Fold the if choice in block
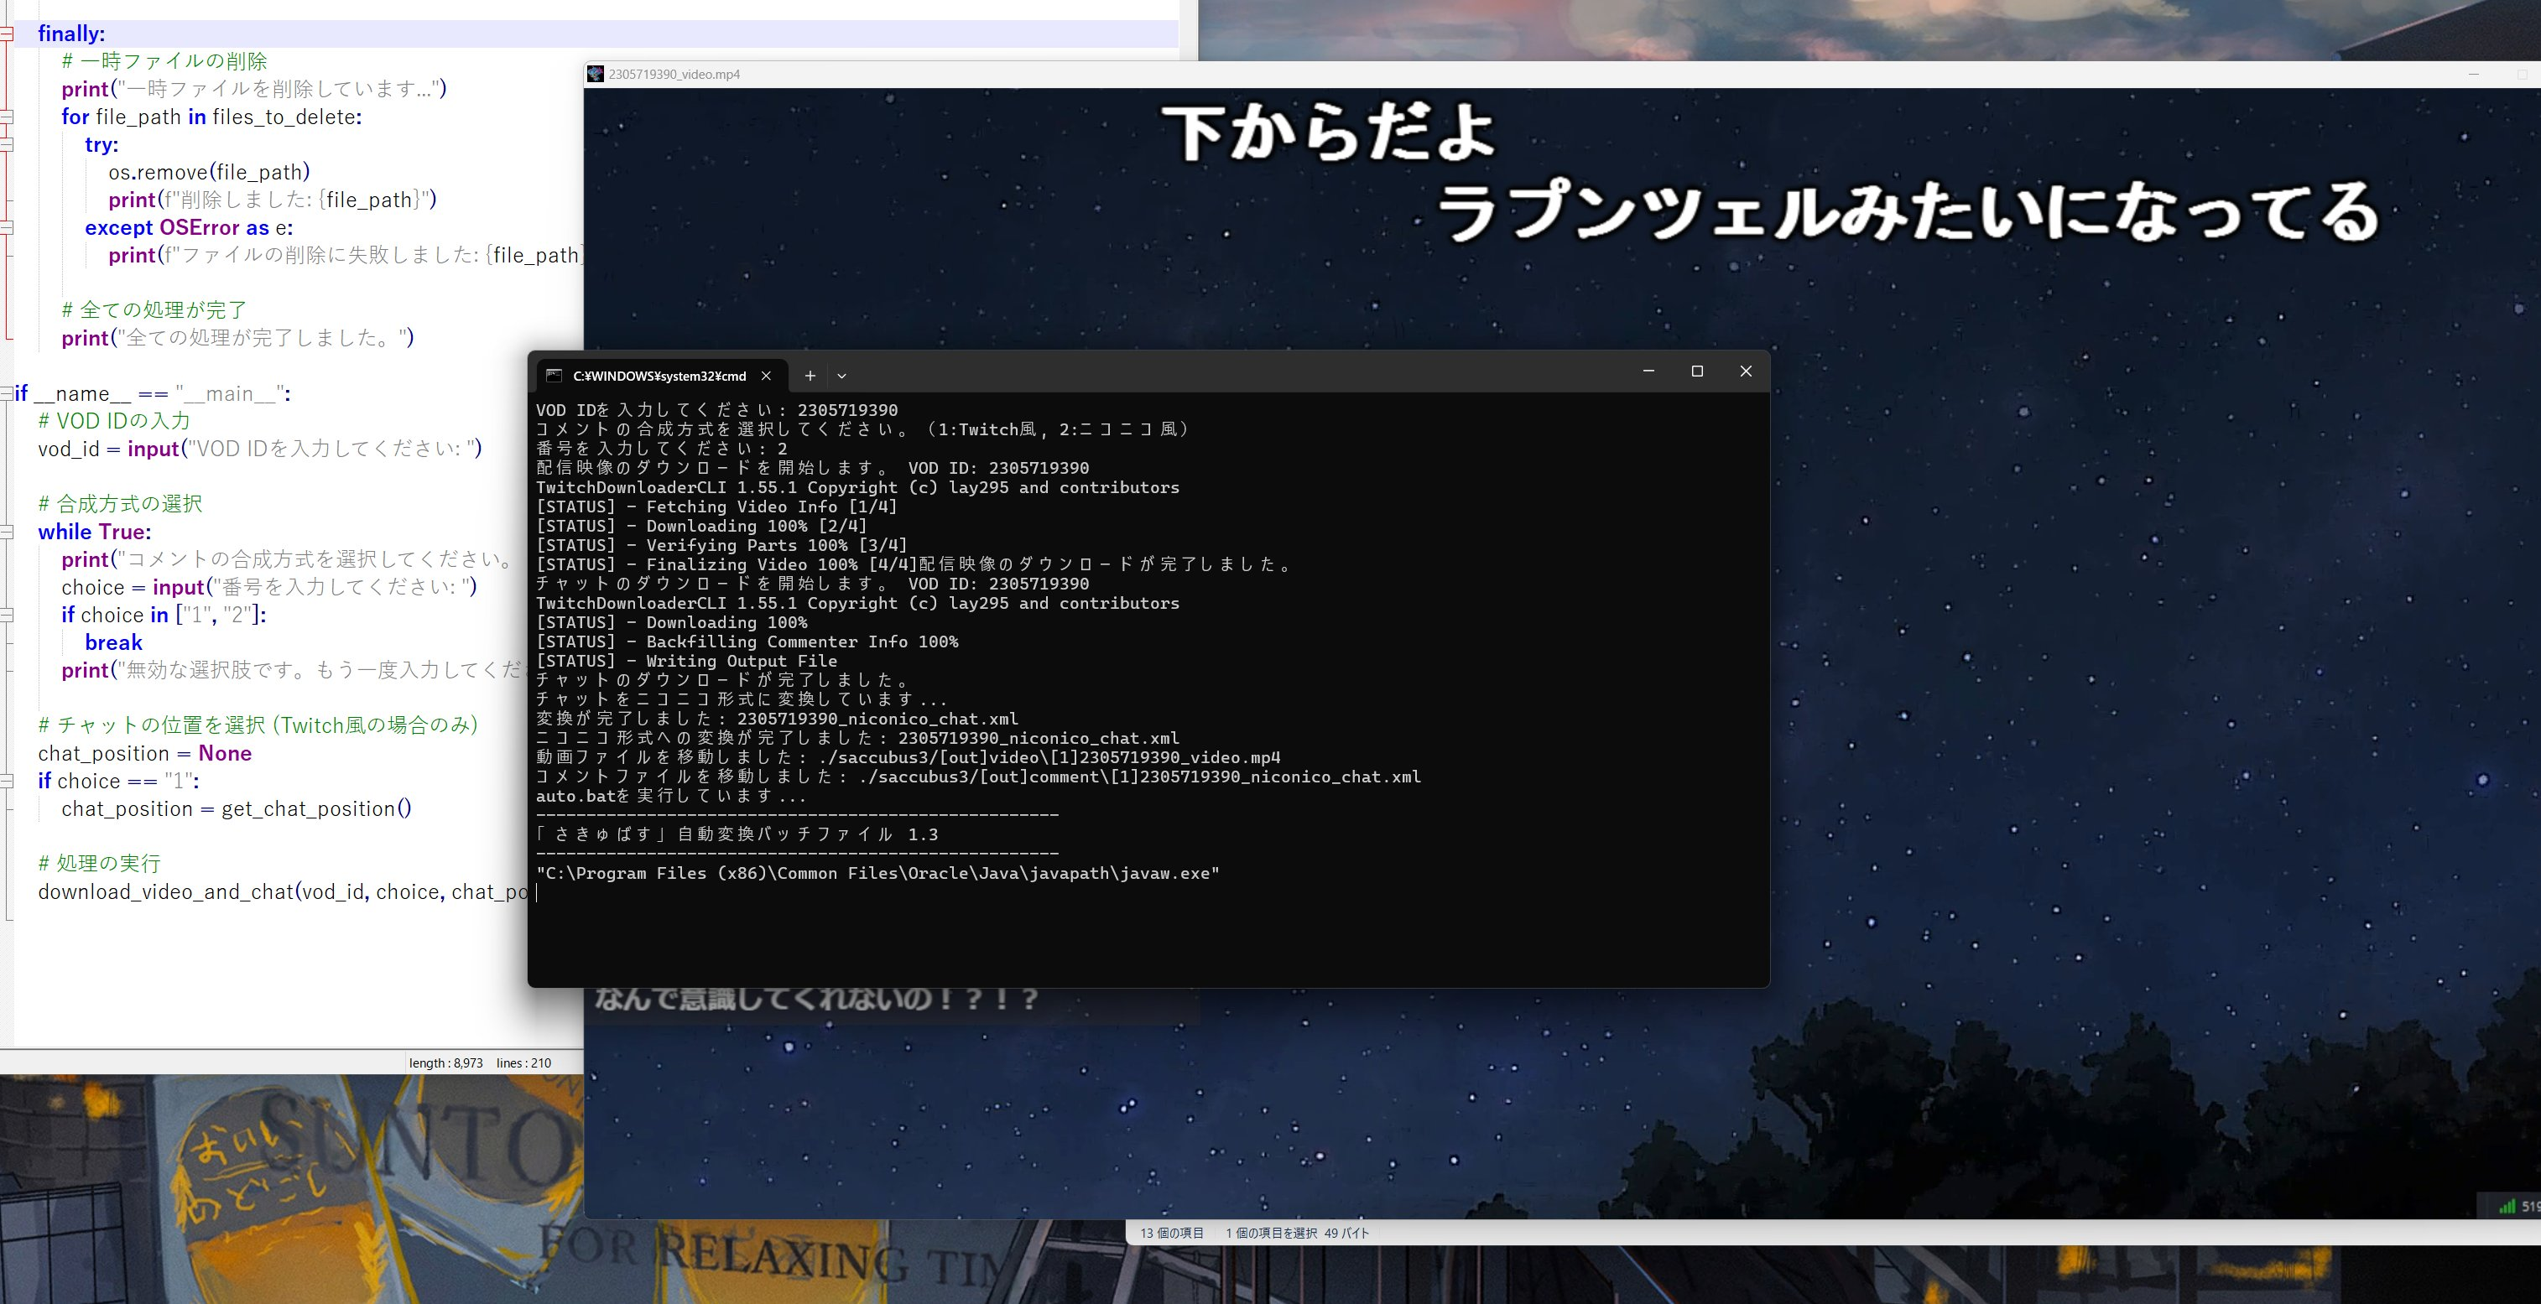The height and width of the screenshot is (1304, 2541). click(x=7, y=616)
